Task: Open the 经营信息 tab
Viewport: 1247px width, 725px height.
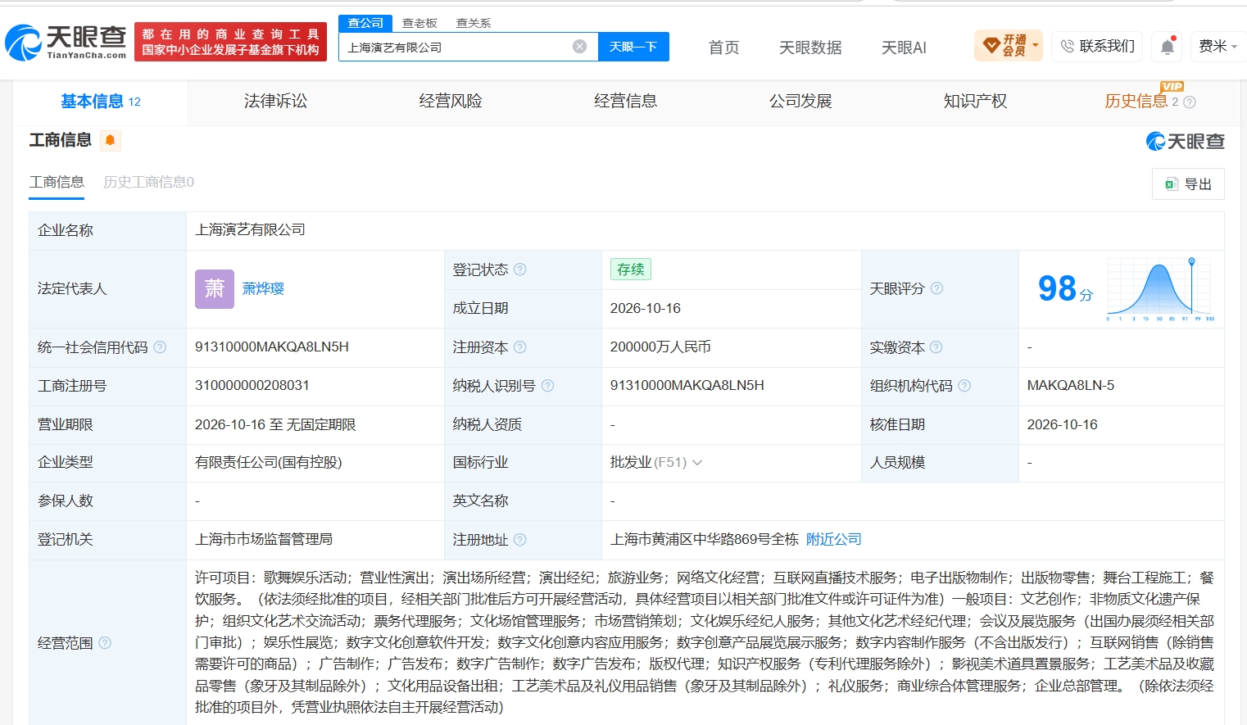Action: coord(626,102)
